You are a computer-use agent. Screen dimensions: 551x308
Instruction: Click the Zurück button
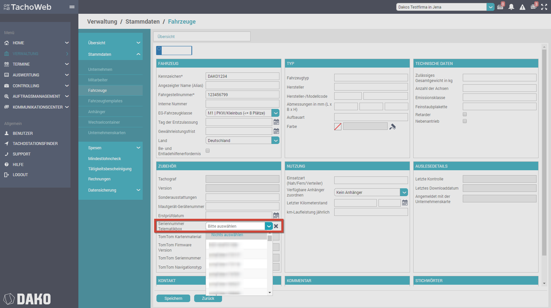point(208,298)
